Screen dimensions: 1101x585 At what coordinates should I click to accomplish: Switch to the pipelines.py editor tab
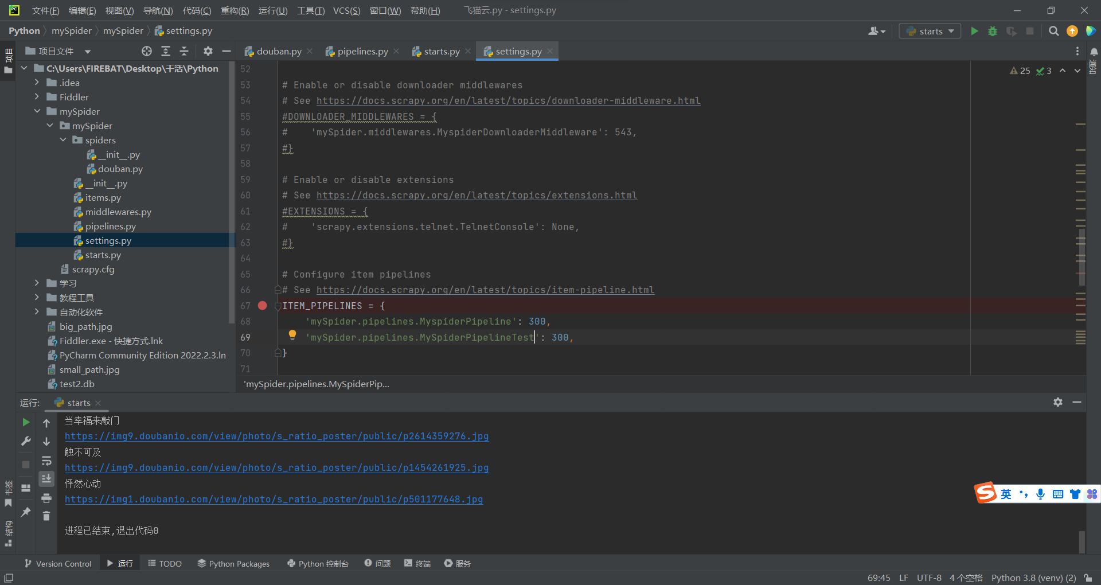coord(362,51)
